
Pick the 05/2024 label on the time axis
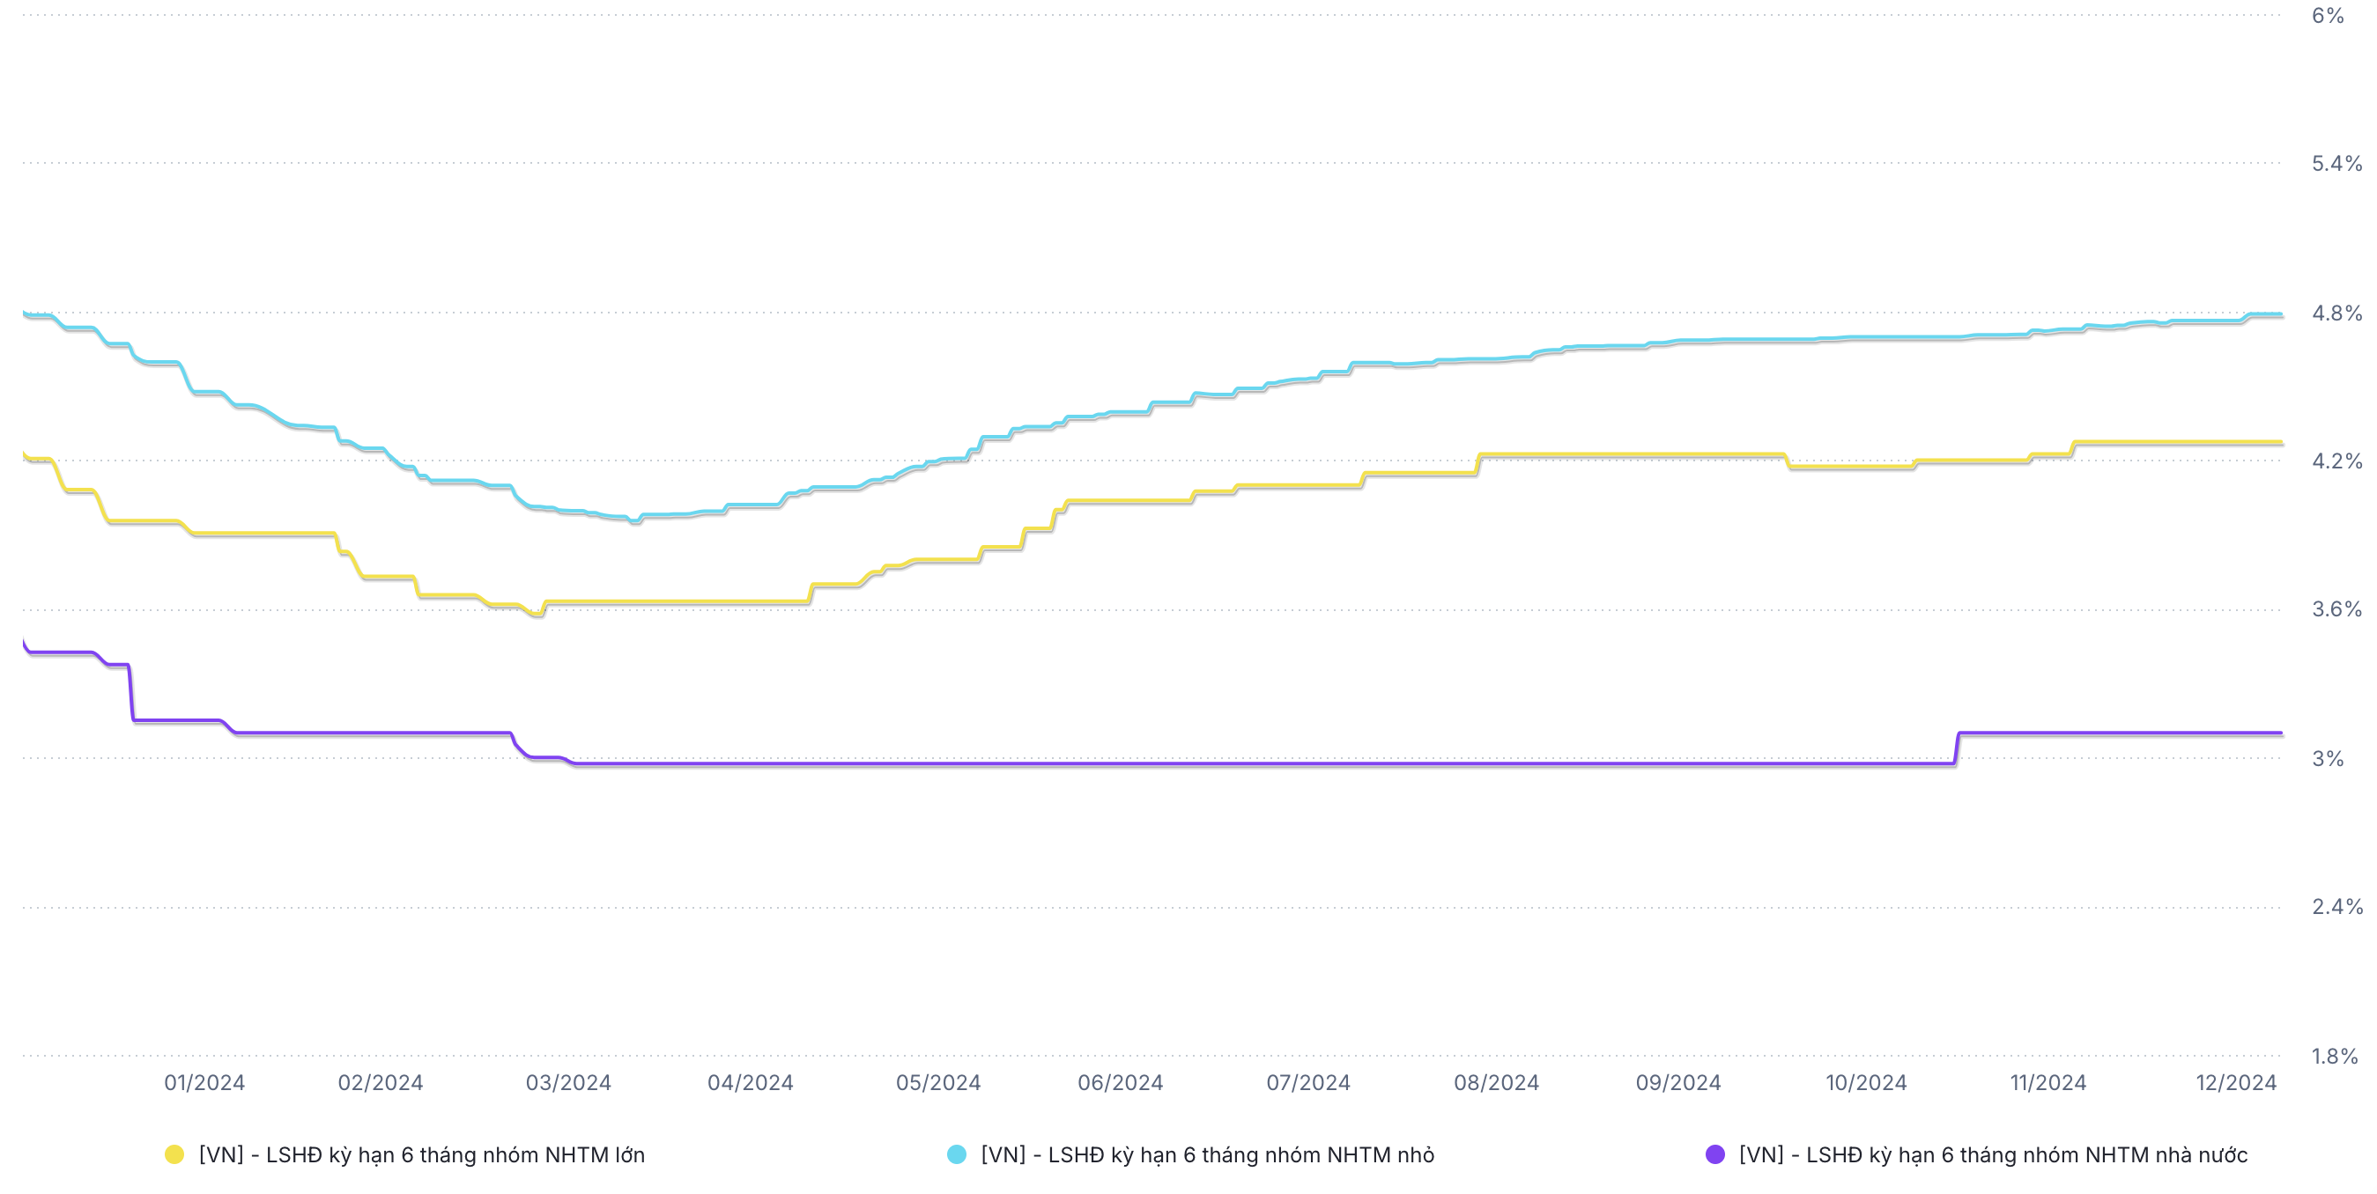pos(938,1082)
